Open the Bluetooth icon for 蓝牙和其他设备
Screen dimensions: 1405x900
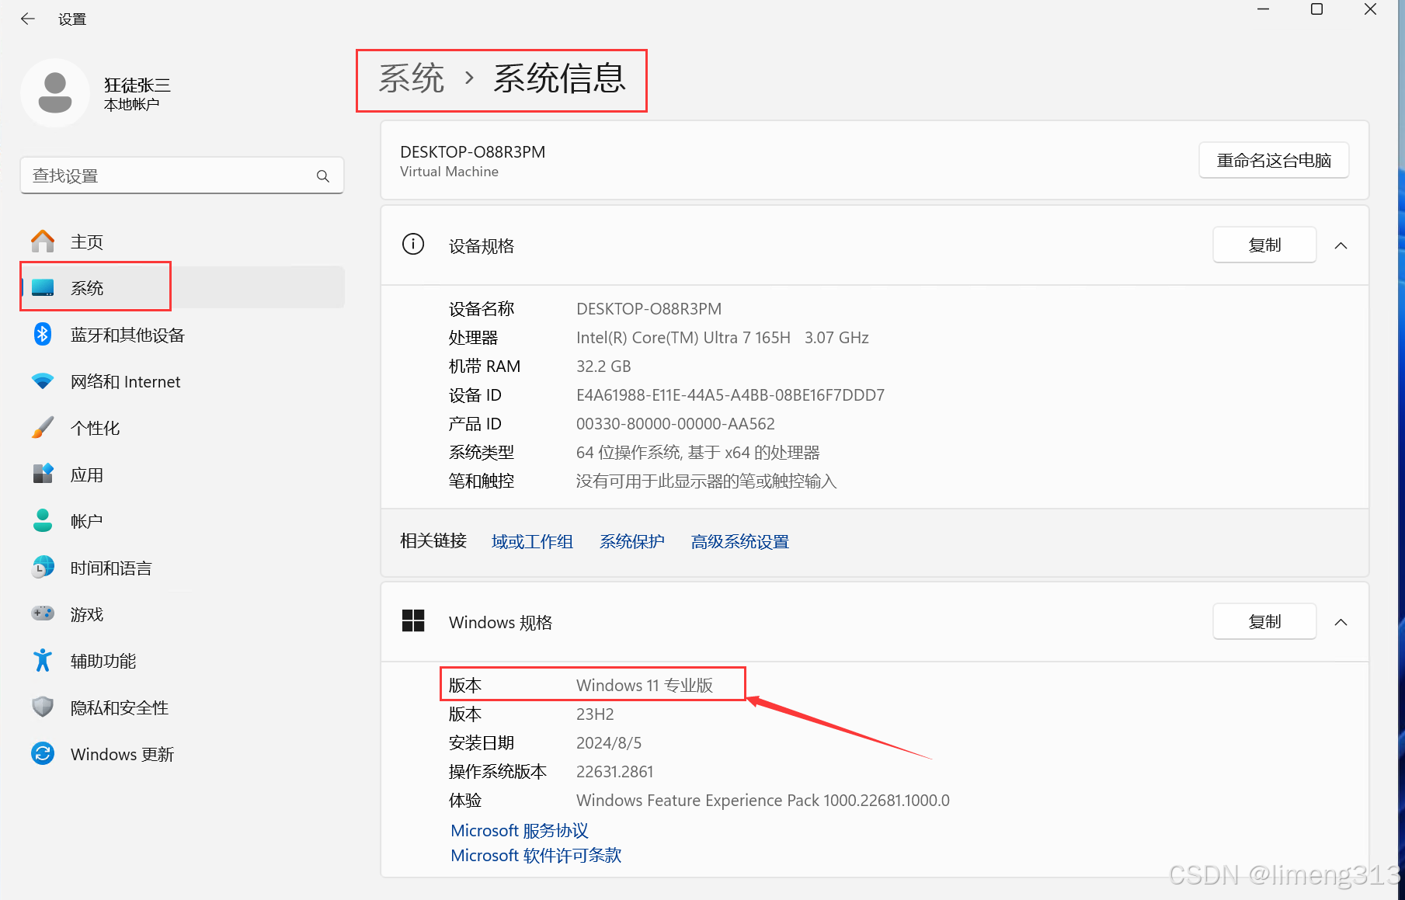click(x=43, y=335)
